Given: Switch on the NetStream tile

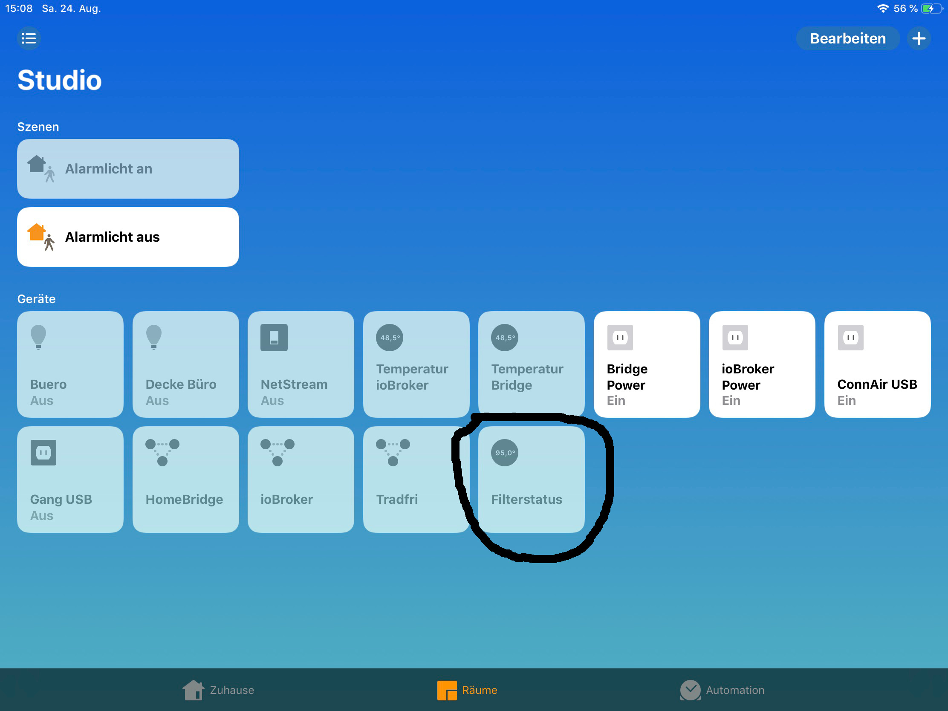Looking at the screenshot, I should (x=301, y=364).
